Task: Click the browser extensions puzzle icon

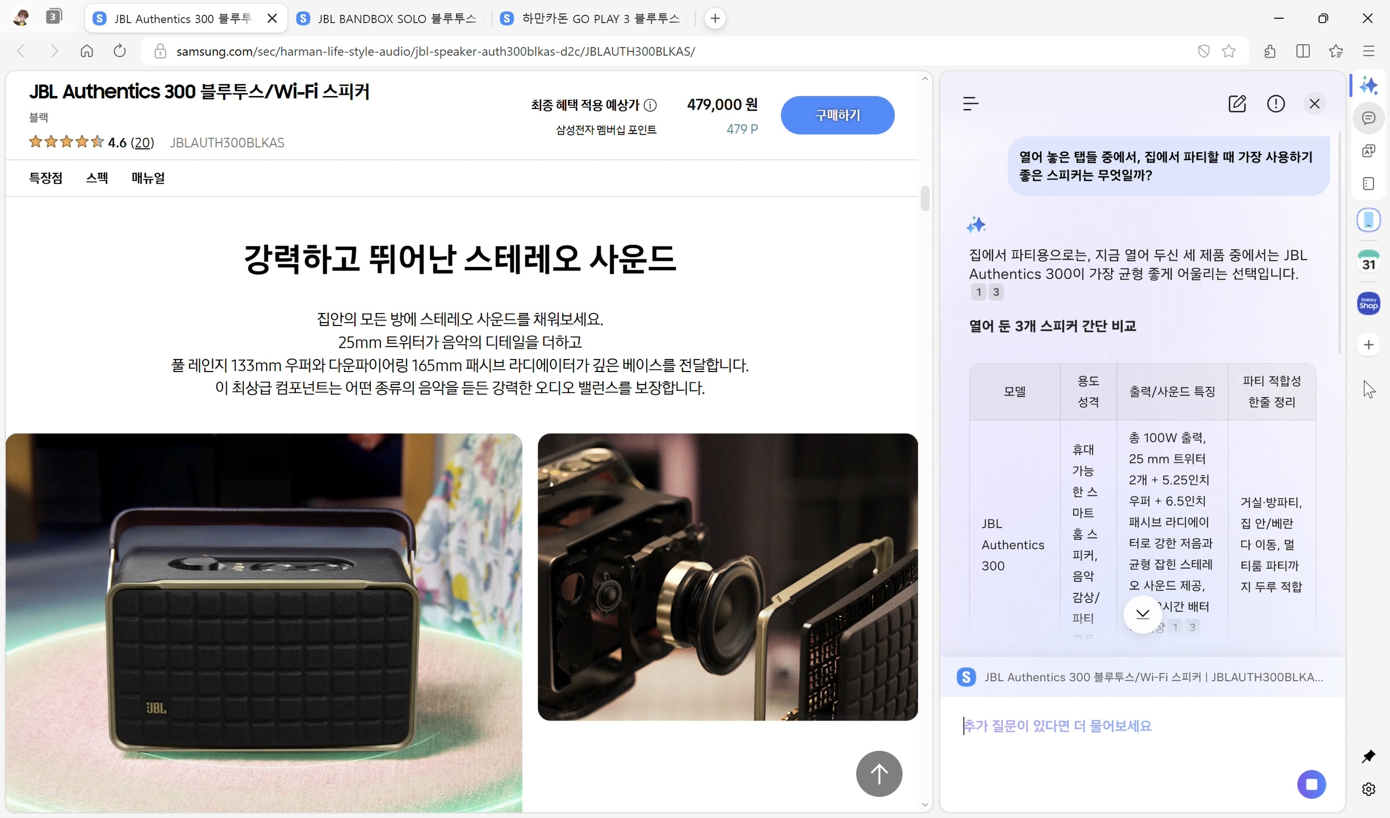Action: (x=1270, y=51)
